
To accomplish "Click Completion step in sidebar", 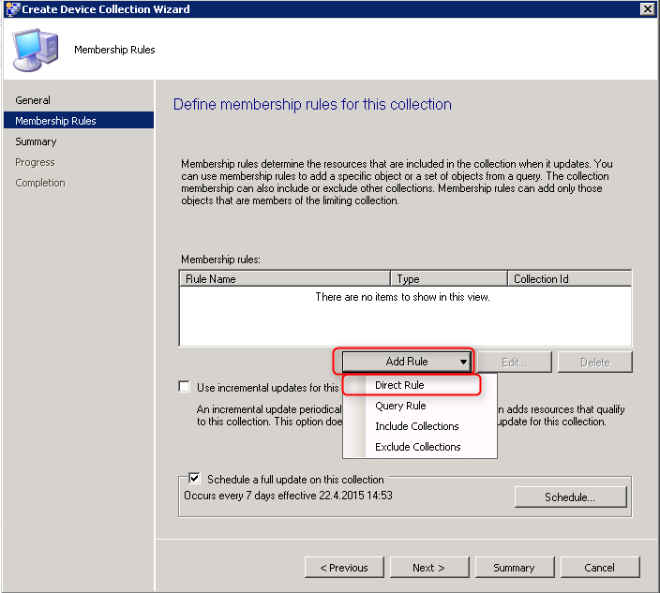I will pos(40,183).
